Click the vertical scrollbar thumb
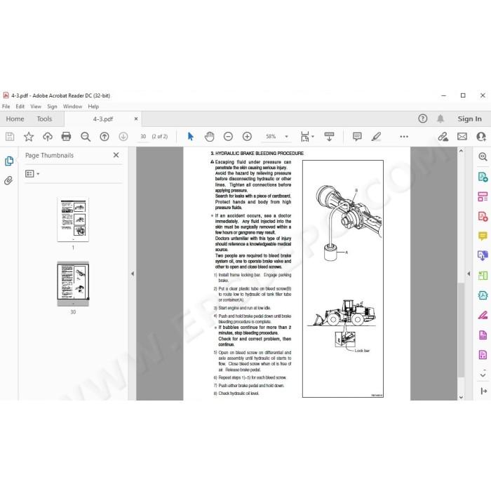The image size is (491, 491). 461,330
